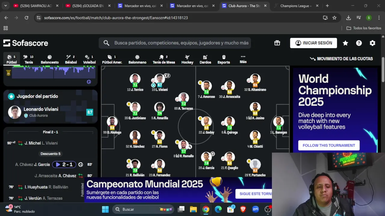Viewport: 385px width, 216px height.
Task: Open Microsoft Edge from the taskbar
Action: coord(218,209)
